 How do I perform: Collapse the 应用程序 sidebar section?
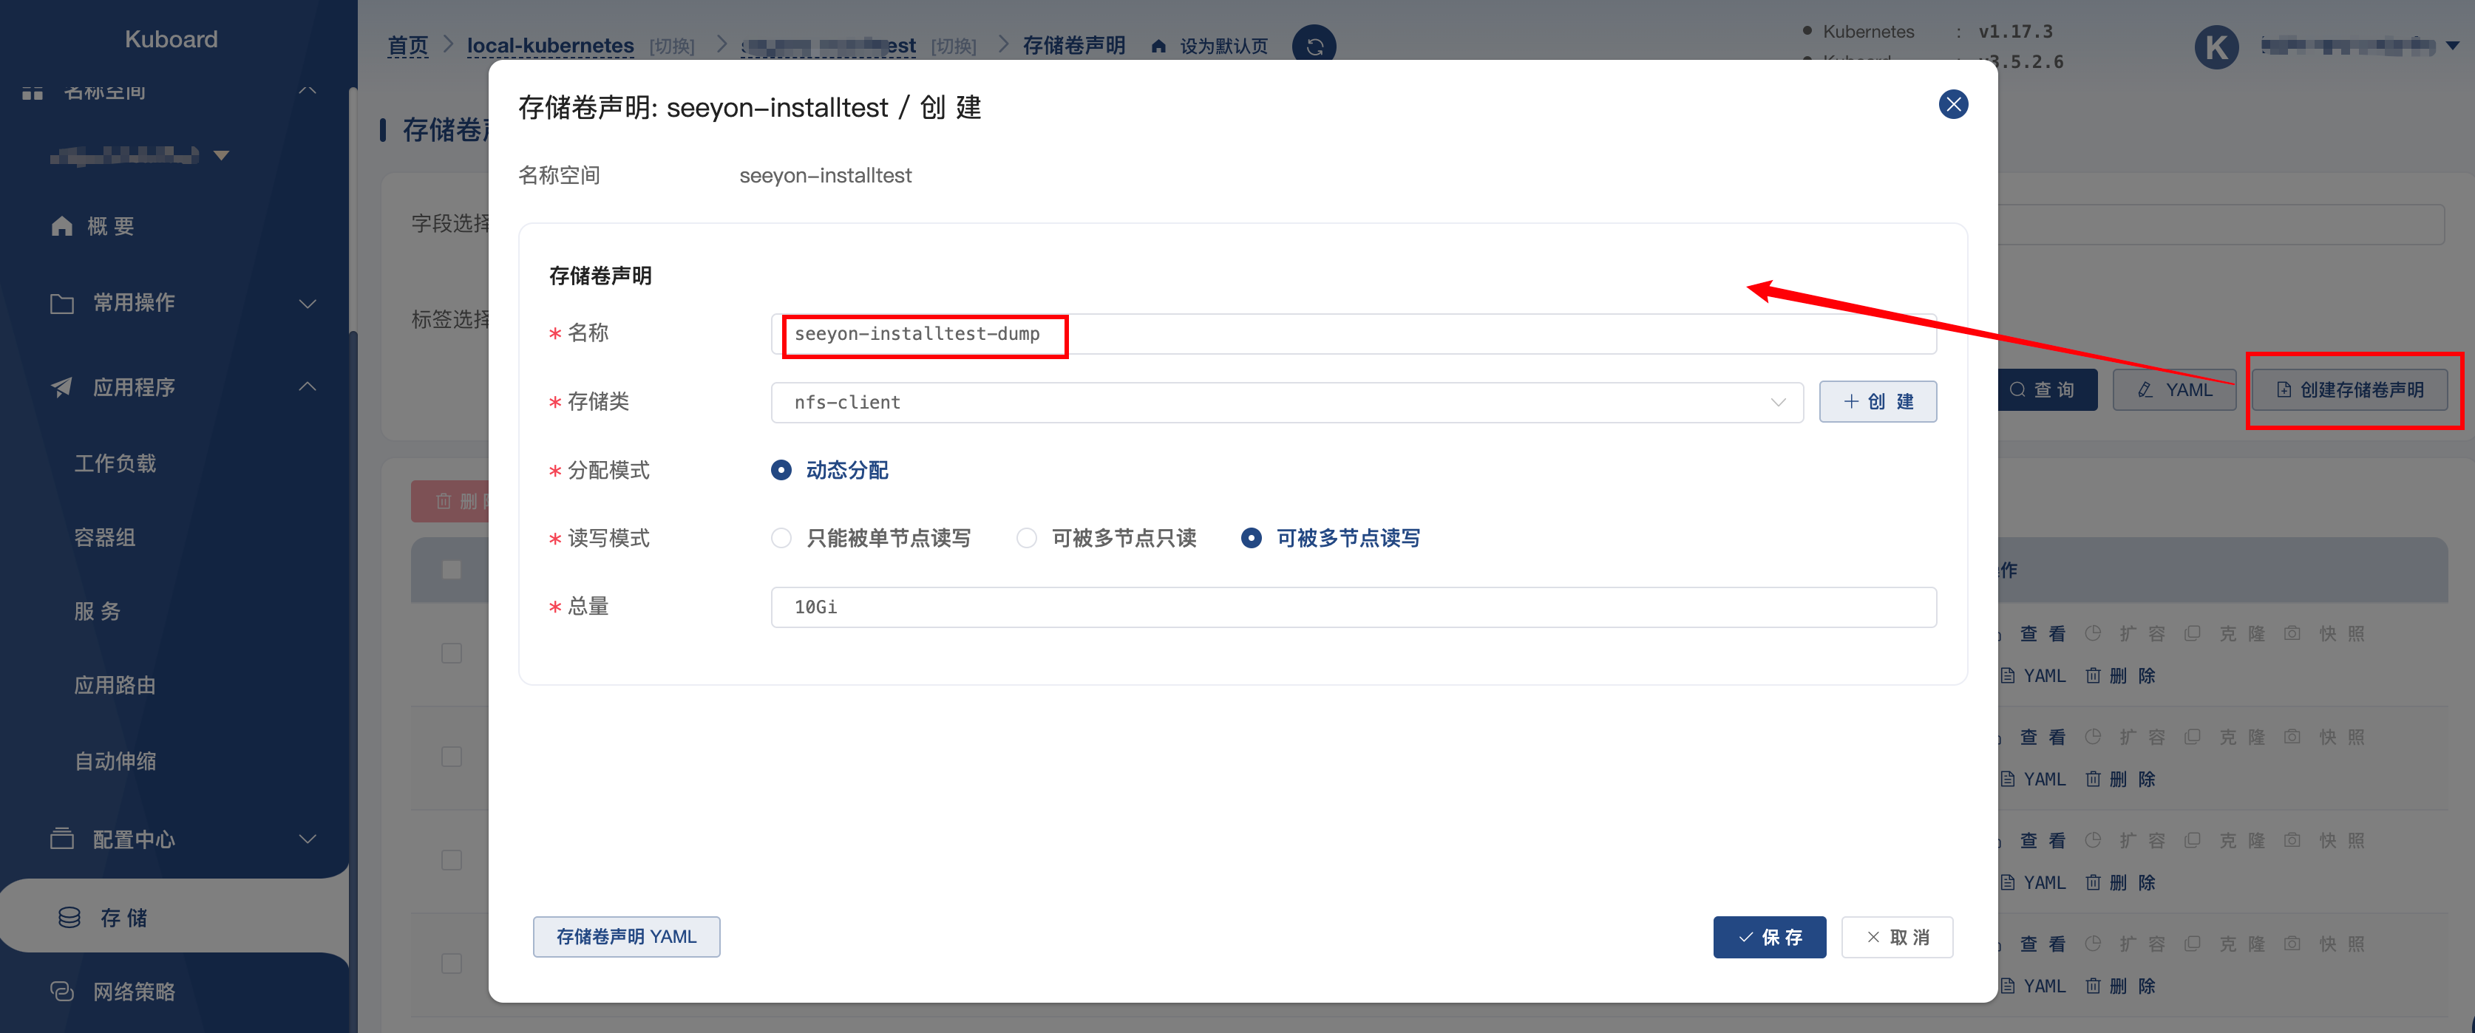coord(308,387)
